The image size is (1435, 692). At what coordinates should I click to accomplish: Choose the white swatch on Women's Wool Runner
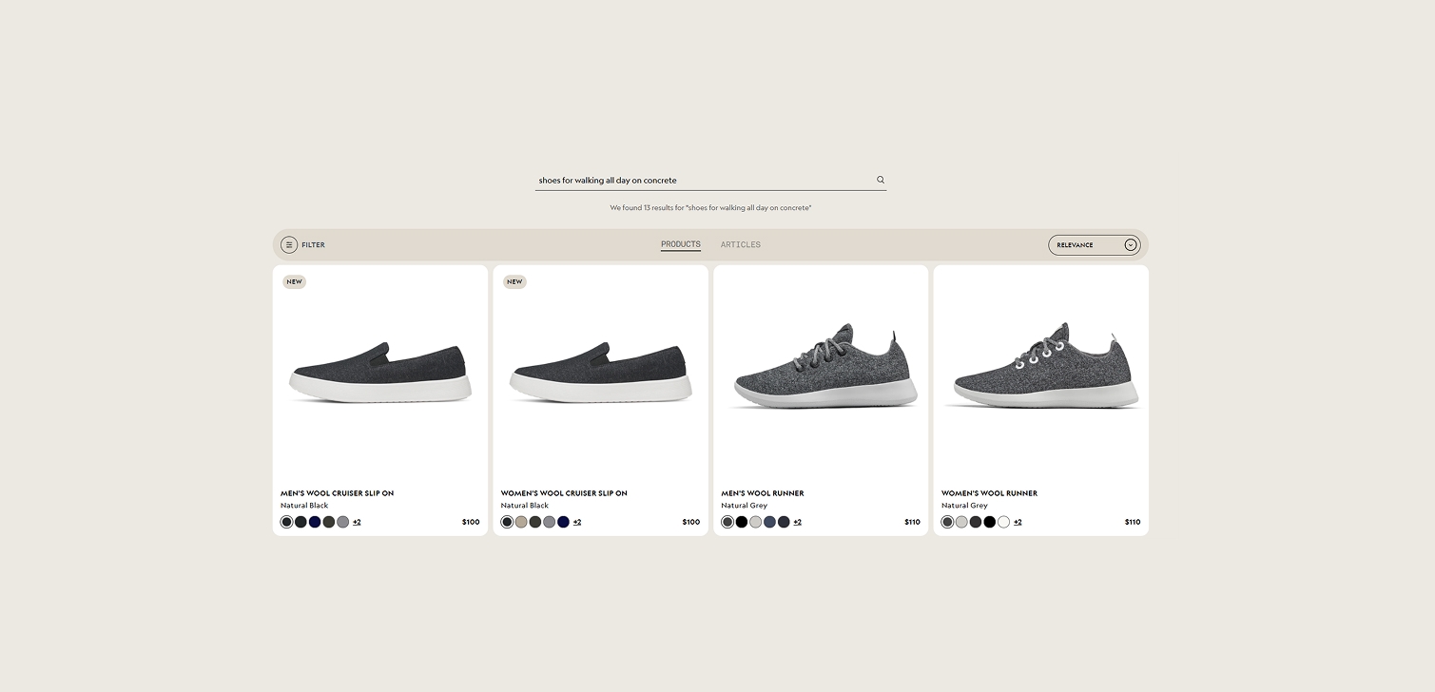tap(1003, 522)
